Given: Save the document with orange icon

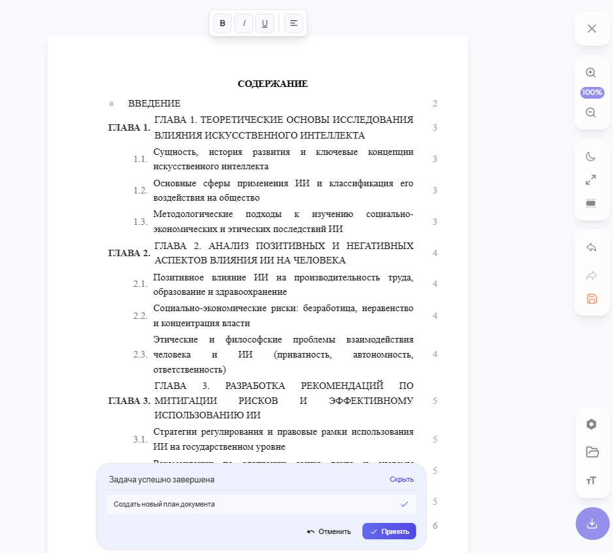Looking at the screenshot, I should [x=592, y=299].
